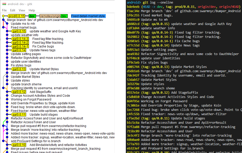Click hash 7de342f in the terminal

(x=133, y=75)
